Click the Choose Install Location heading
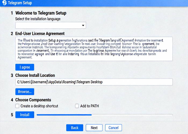Image resolution: width=188 pixels, height=134 pixels. (x=35, y=75)
